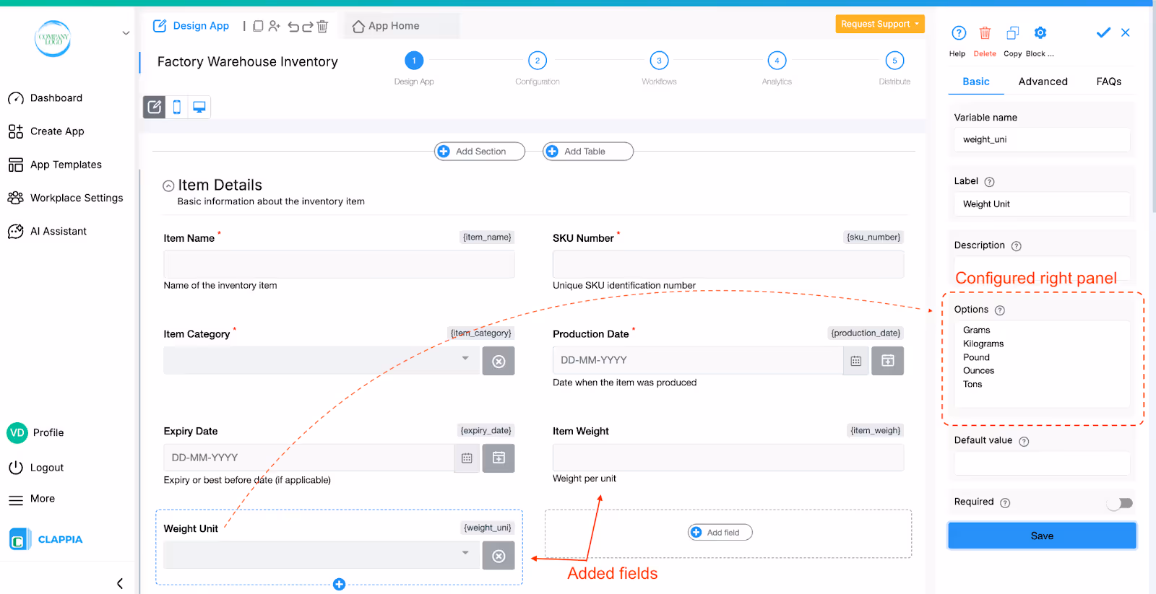Image resolution: width=1156 pixels, height=594 pixels.
Task: Open App Templates in sidebar
Action: coord(55,165)
